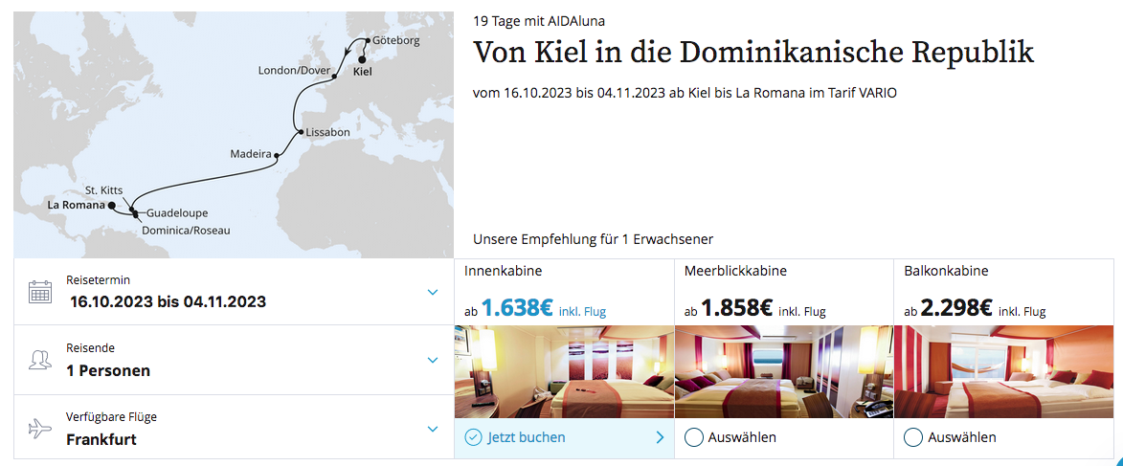Click Jetzt buchen for the Innenkabine

pyautogui.click(x=527, y=437)
